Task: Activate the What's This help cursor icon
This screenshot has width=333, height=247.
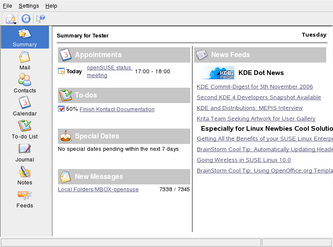Action: click(x=40, y=19)
